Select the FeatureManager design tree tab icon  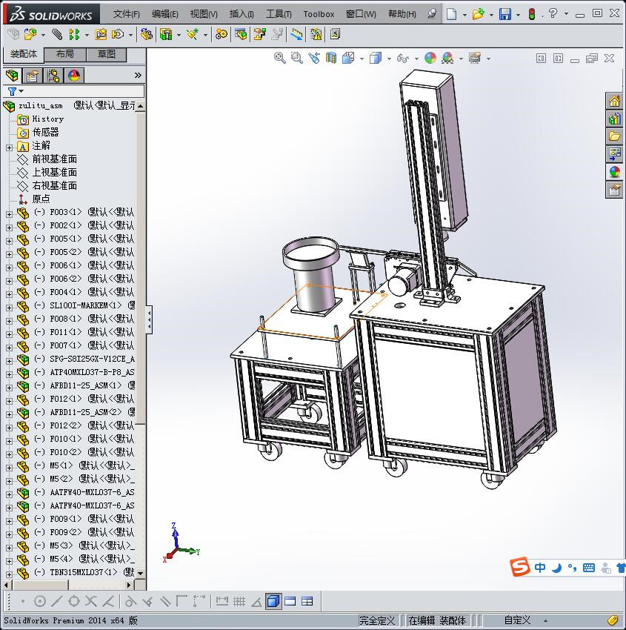[12, 76]
